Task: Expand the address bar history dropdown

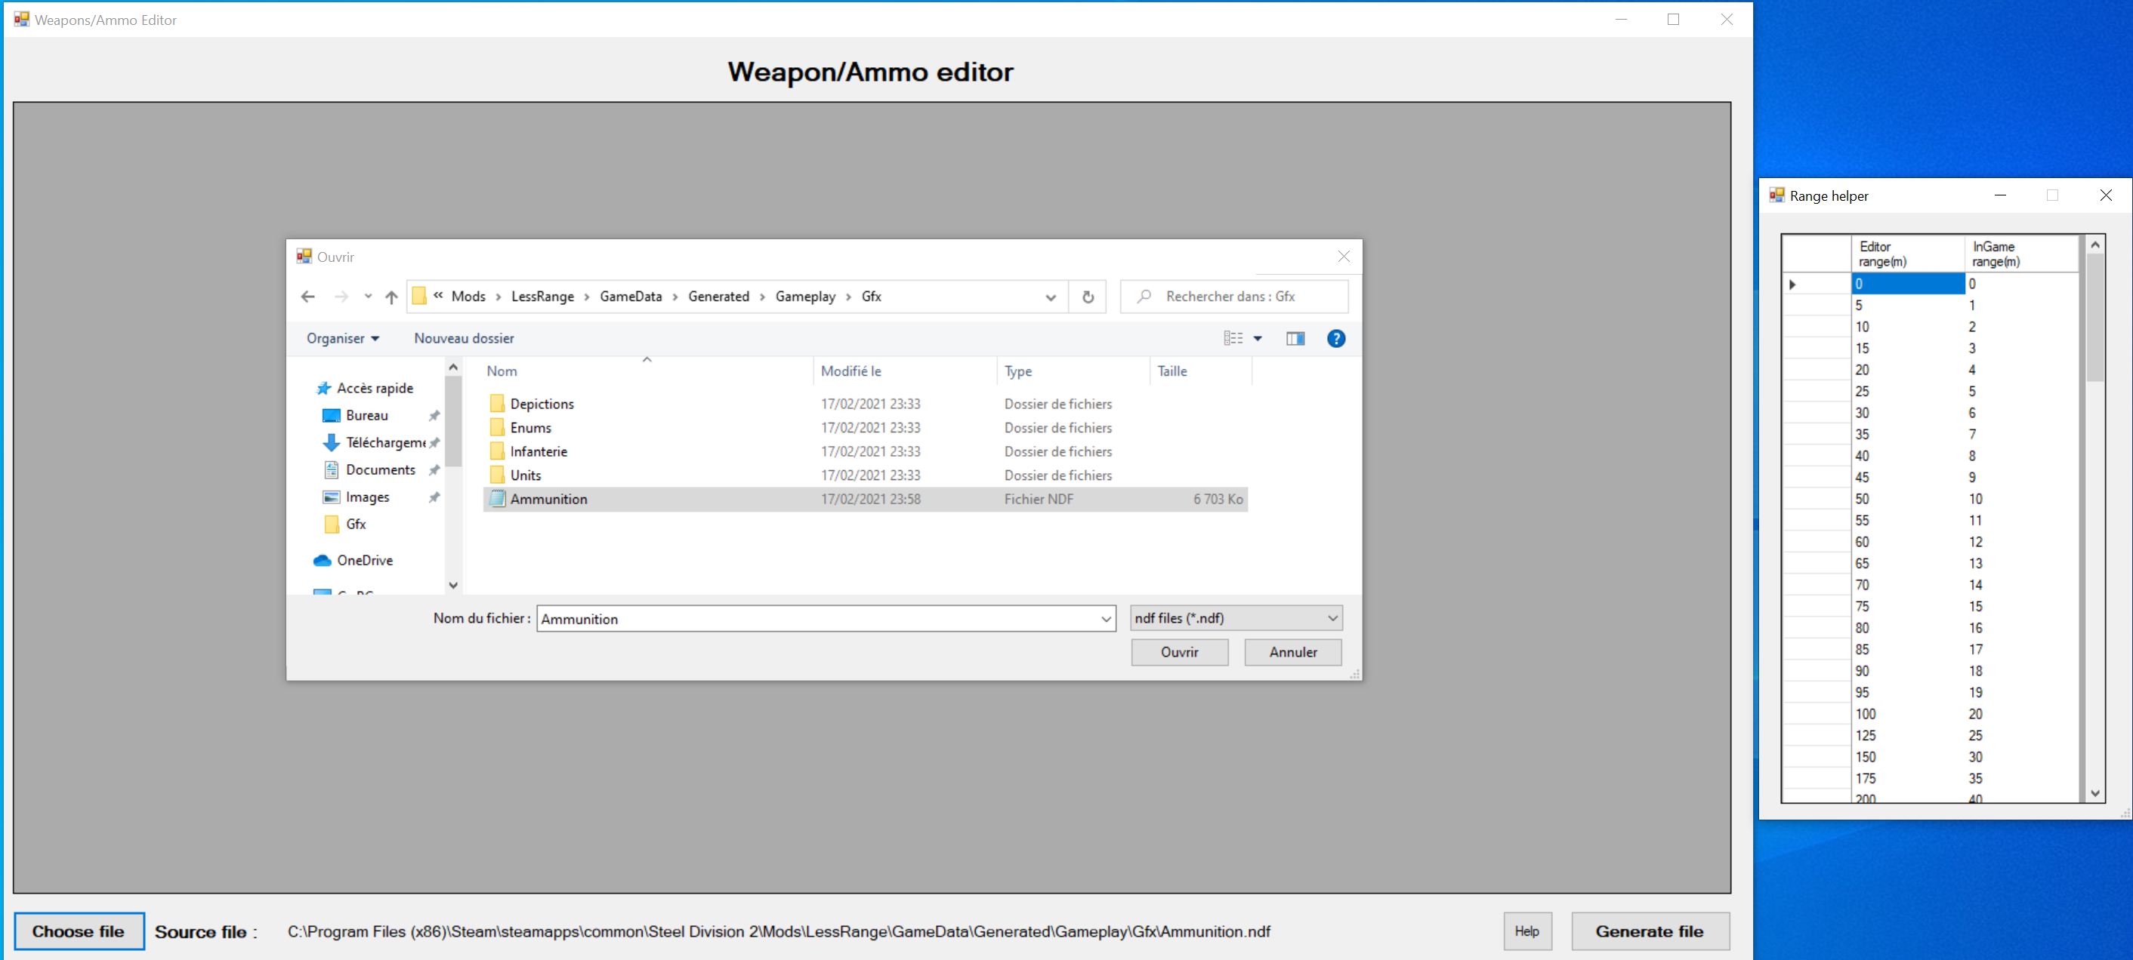Action: (1050, 297)
